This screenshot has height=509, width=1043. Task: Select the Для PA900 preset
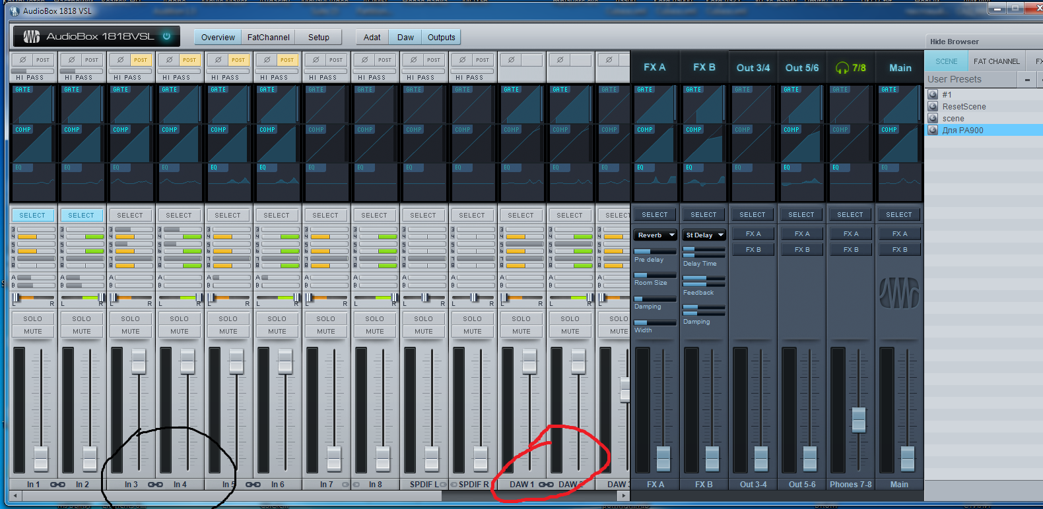tap(983, 130)
